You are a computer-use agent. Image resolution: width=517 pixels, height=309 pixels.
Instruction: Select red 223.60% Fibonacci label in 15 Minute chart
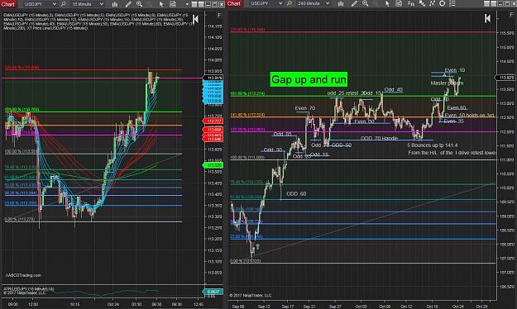[x=22, y=68]
